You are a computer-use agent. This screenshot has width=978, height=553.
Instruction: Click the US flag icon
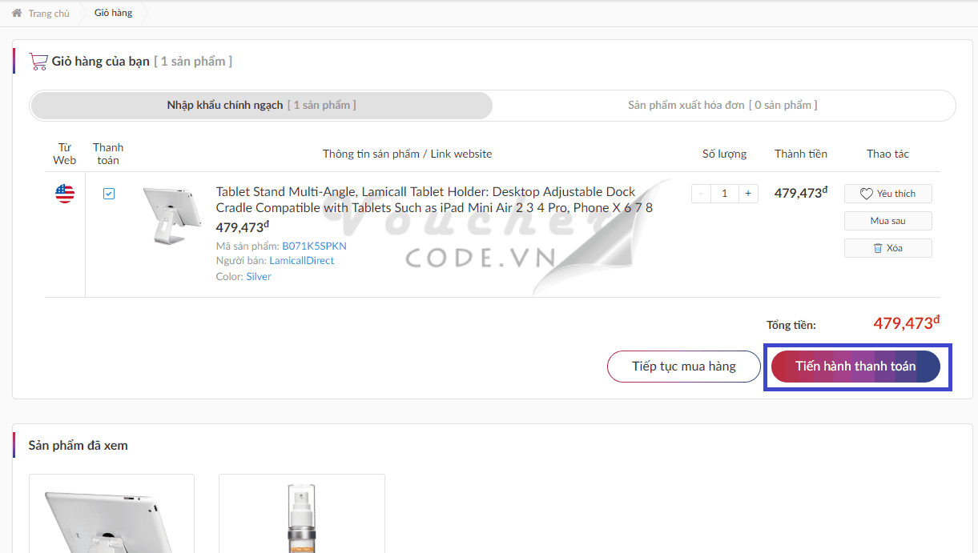[x=65, y=194]
